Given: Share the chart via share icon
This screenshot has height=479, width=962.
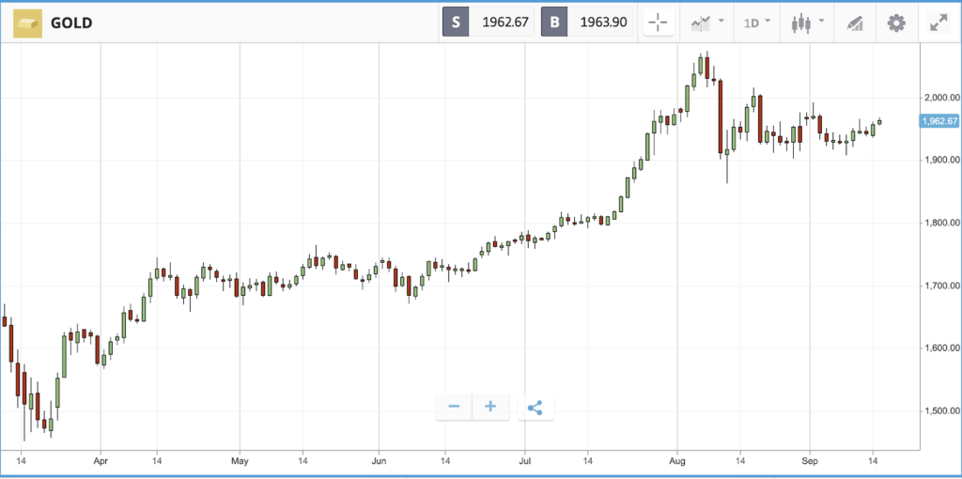Looking at the screenshot, I should [x=535, y=408].
